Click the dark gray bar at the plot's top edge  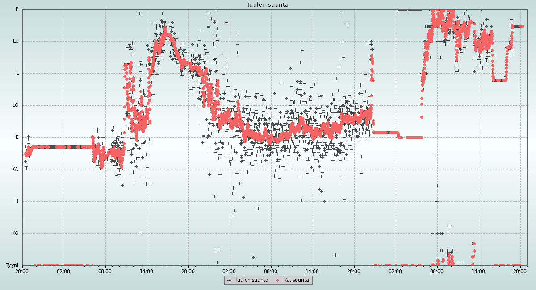tap(409, 10)
